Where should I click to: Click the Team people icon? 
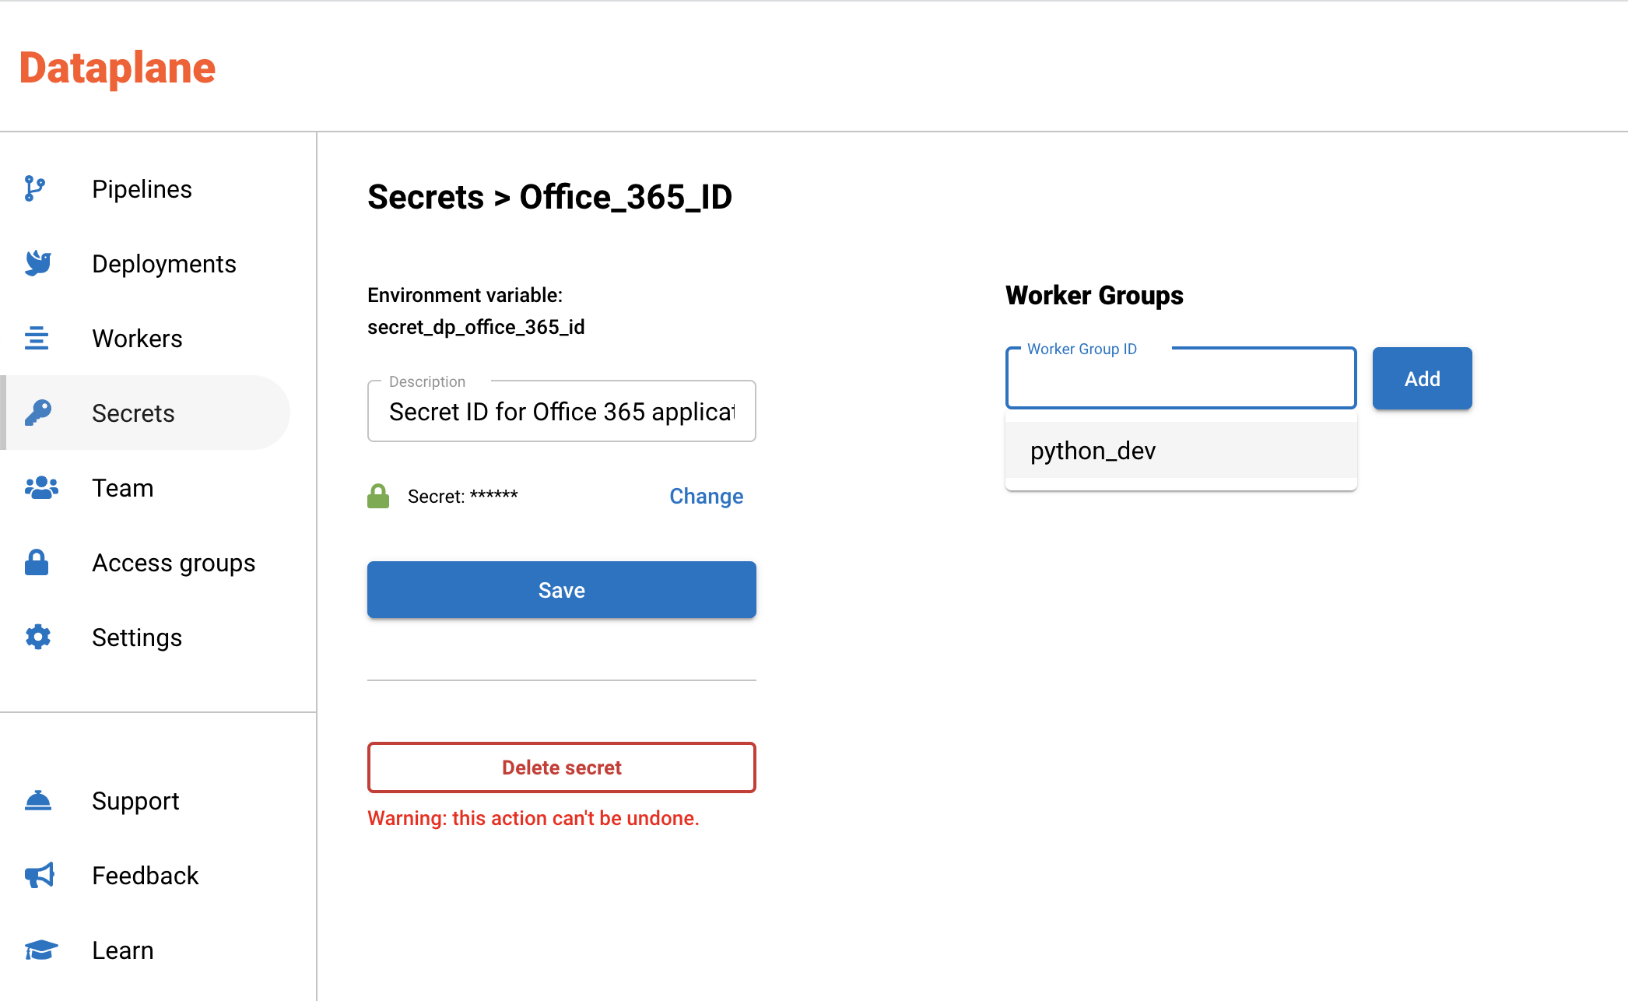pos(40,487)
